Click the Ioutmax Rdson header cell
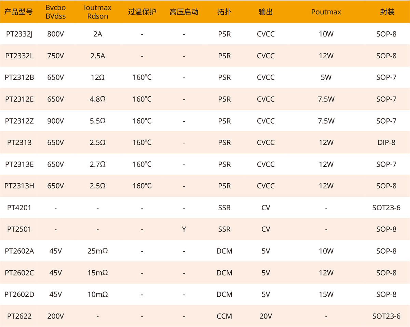 pos(98,12)
